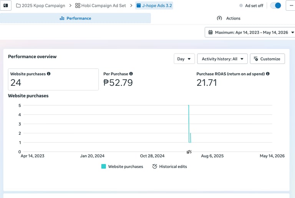This screenshot has height=198, width=295.
Task: Click the calendar icon in date selector
Action: pos(210,33)
